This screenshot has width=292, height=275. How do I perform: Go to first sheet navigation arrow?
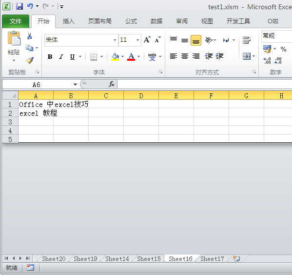pos(6,258)
